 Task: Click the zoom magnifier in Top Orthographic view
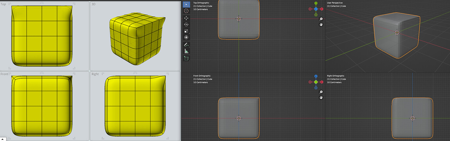pyautogui.click(x=321, y=19)
